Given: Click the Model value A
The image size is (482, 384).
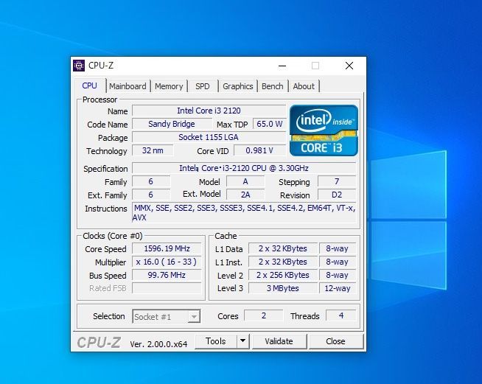Looking at the screenshot, I should (x=245, y=182).
